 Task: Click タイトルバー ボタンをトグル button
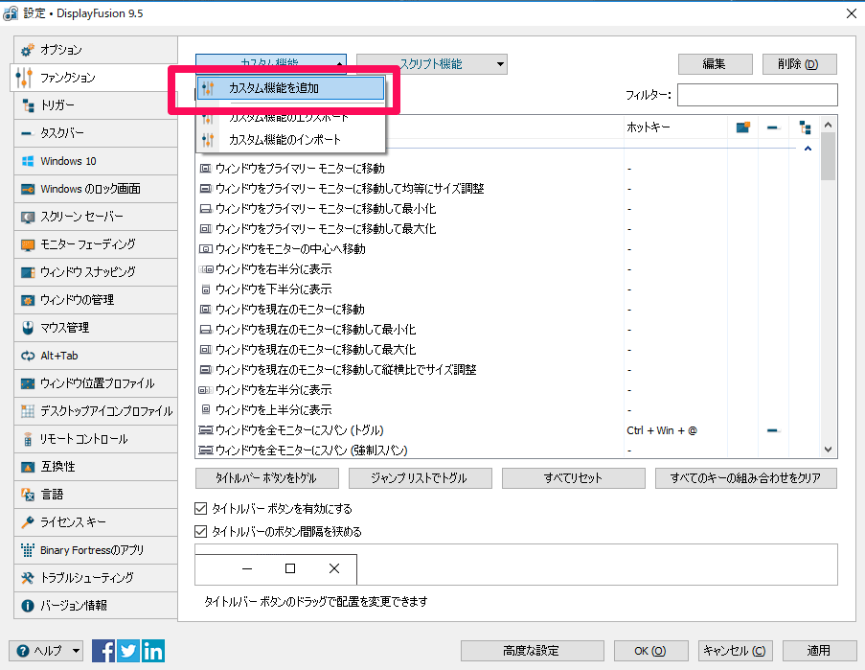[267, 478]
